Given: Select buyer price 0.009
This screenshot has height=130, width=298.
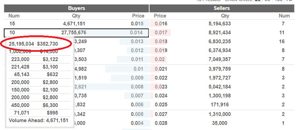Looking at the screenshot, I should 137,78.
